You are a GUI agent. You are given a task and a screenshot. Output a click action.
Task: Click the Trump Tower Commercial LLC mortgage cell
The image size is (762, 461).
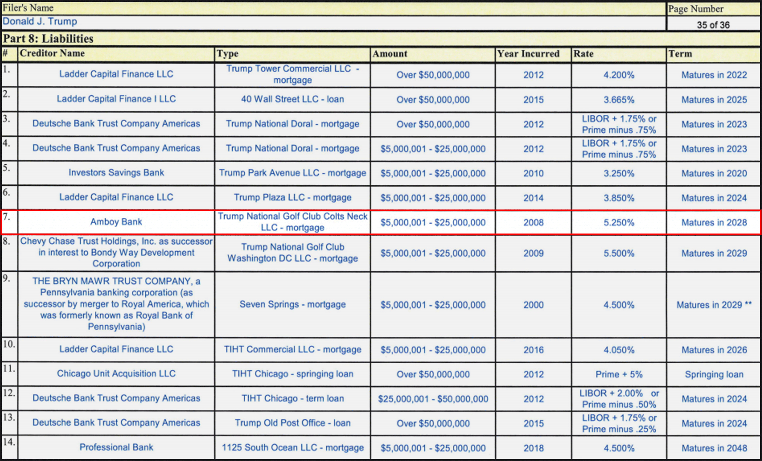tap(293, 75)
